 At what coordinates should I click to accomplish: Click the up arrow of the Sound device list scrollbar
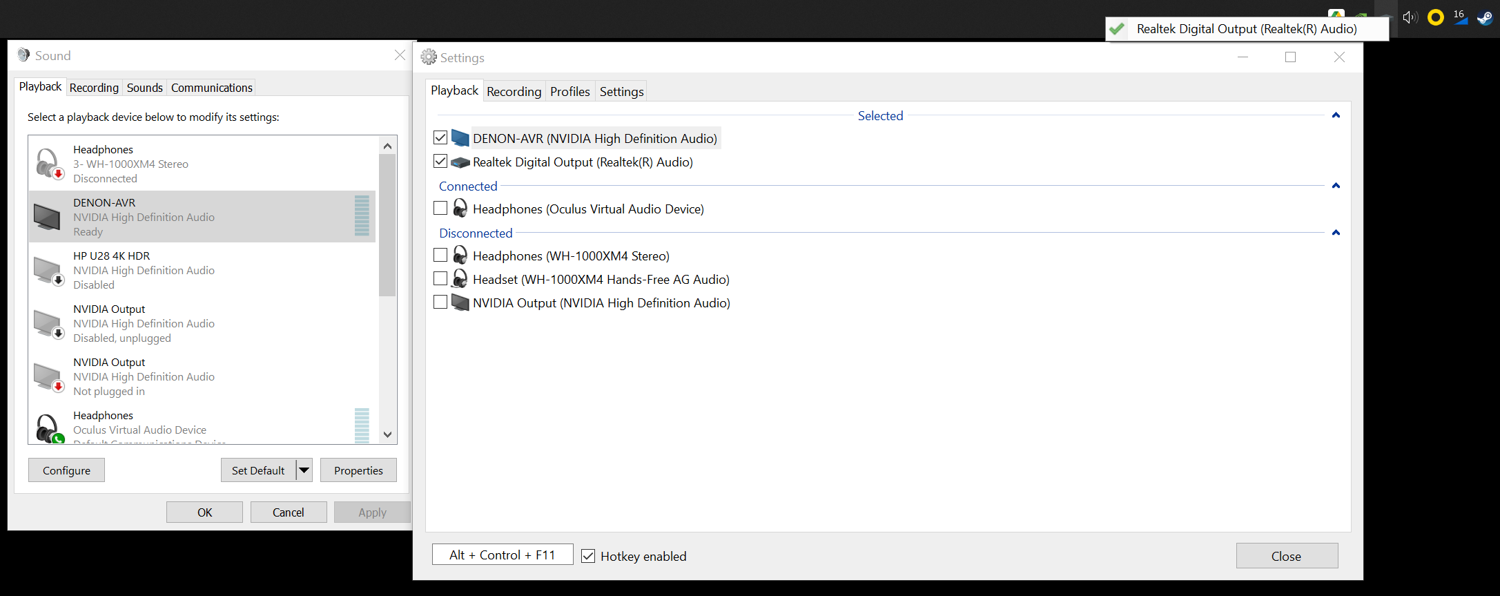[387, 146]
